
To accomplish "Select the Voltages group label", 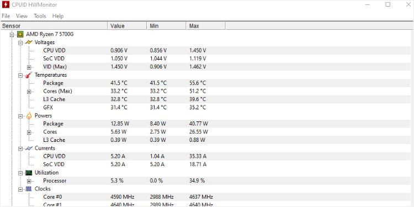I will coord(45,43).
